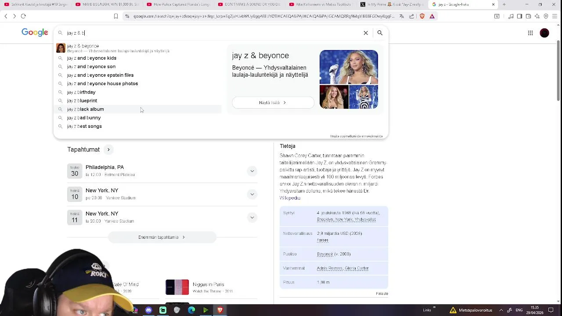Open the translate page icon in address bar
Image resolution: width=562 pixels, height=316 pixels.
(402, 16)
